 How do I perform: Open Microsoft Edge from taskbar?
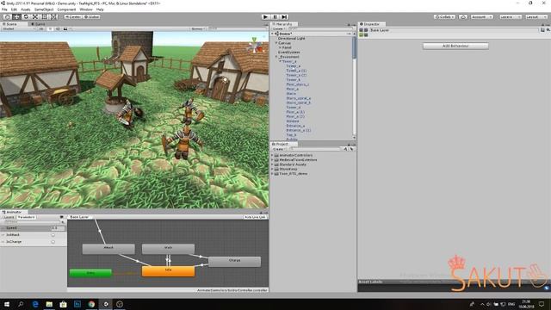[x=35, y=304]
